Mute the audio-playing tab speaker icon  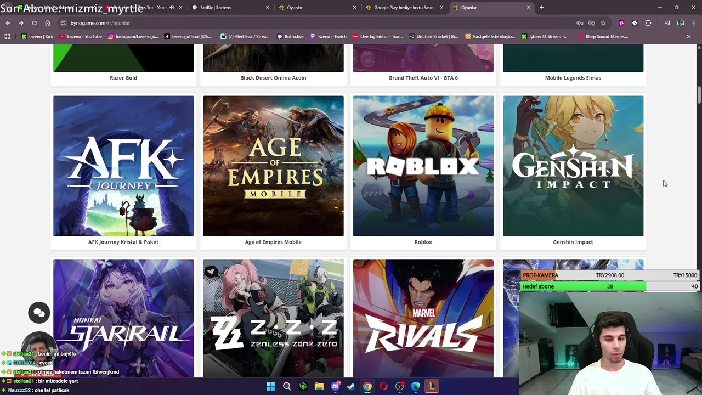172,8
